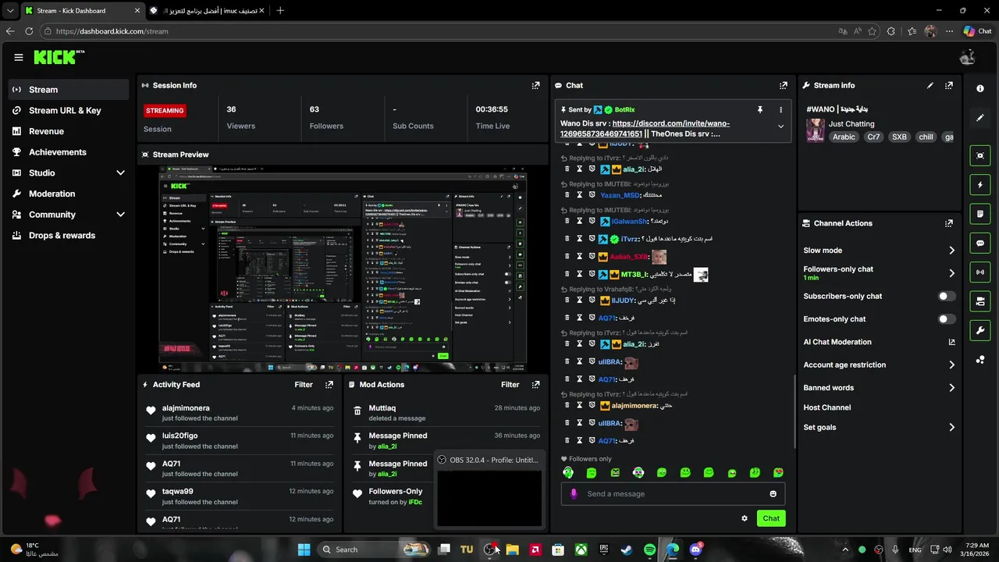Click the Just Chatting category thumbnail
Image resolution: width=999 pixels, height=562 pixels.
click(x=816, y=130)
